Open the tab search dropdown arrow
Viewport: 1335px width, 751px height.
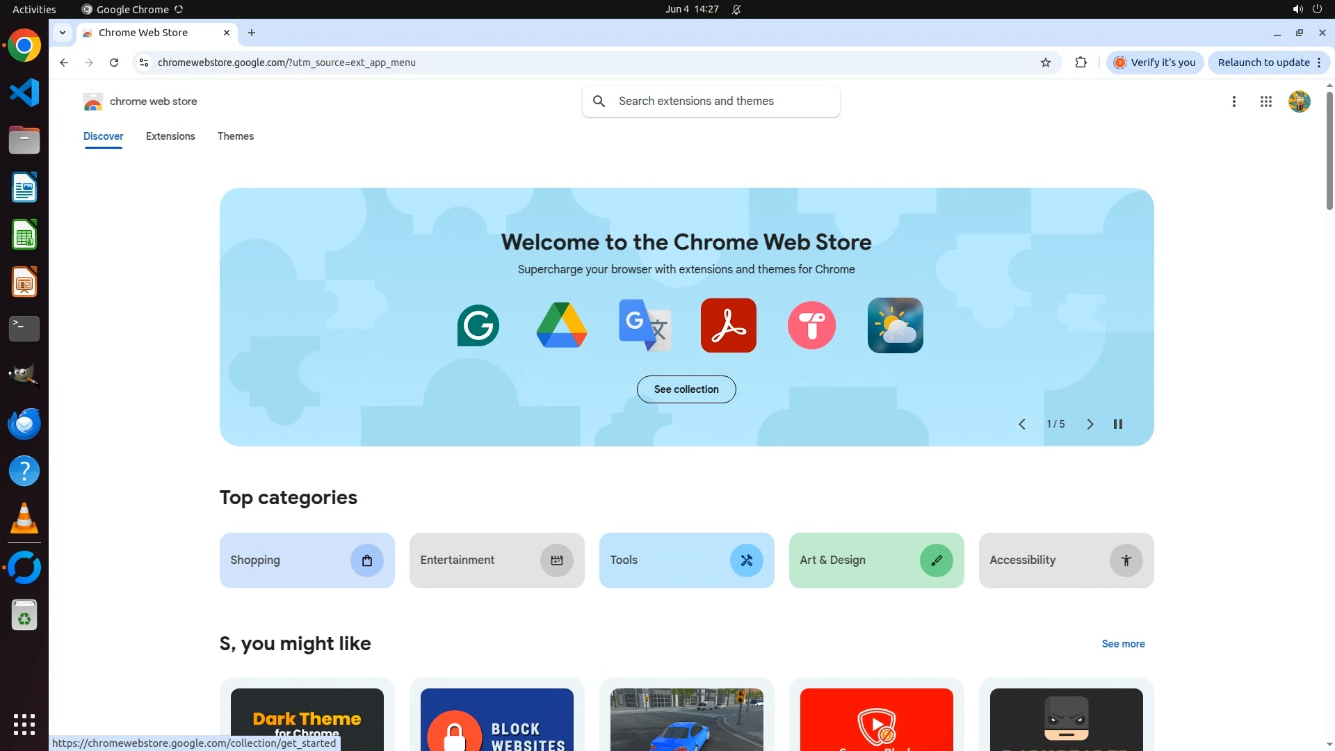[x=63, y=33]
